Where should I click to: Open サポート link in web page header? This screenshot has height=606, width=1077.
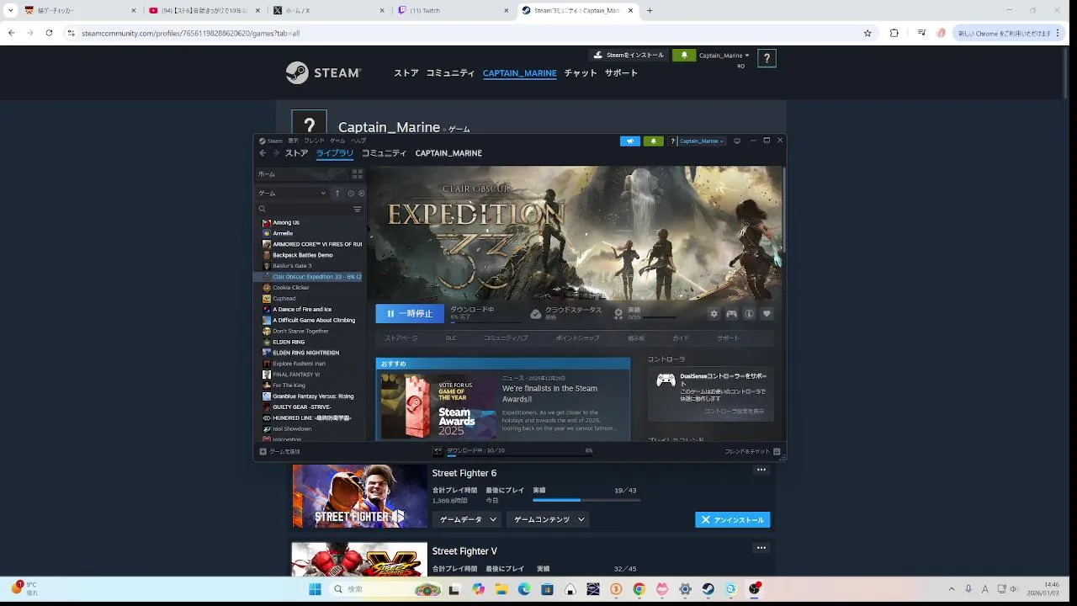click(x=621, y=73)
